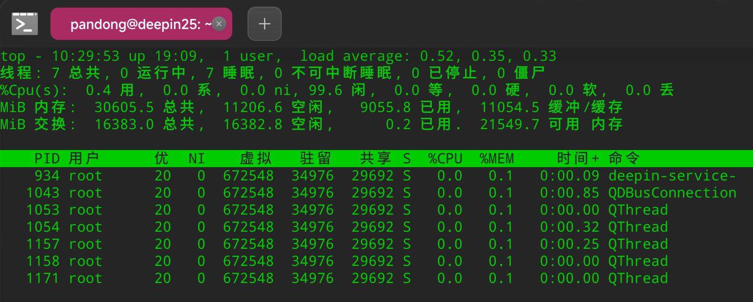Image resolution: width=753 pixels, height=302 pixels.
Task: Close the pandong@deepin25 tab
Action: (x=219, y=24)
